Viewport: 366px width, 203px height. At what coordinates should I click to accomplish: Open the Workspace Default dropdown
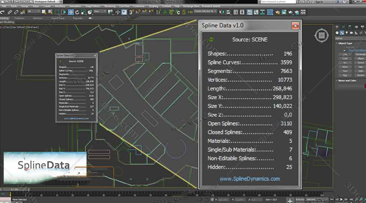[x=46, y=2]
